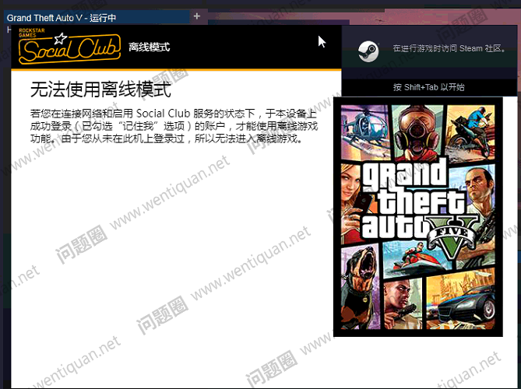The image size is (521, 389).
Task: Click the 离线模式 header label
Action: [150, 47]
